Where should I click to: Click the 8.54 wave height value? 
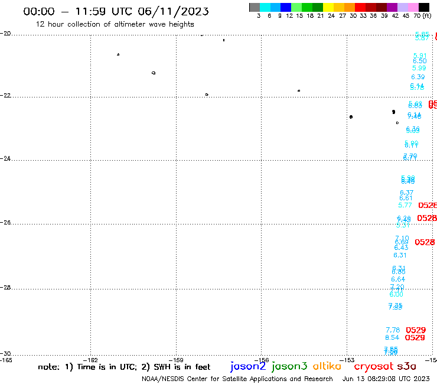392,338
